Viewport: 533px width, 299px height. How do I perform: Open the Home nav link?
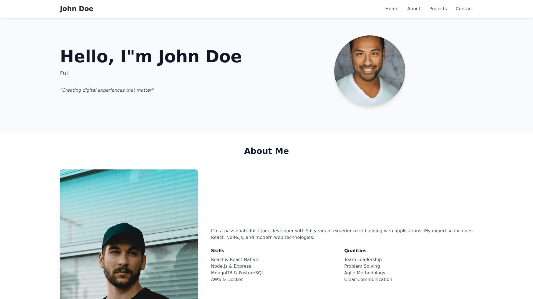pos(391,9)
